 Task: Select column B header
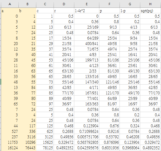pyautogui.click(x=27, y=4)
